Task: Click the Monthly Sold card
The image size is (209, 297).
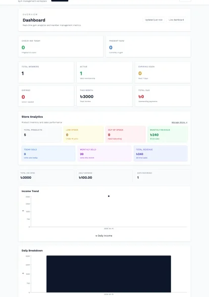Action: point(104,153)
